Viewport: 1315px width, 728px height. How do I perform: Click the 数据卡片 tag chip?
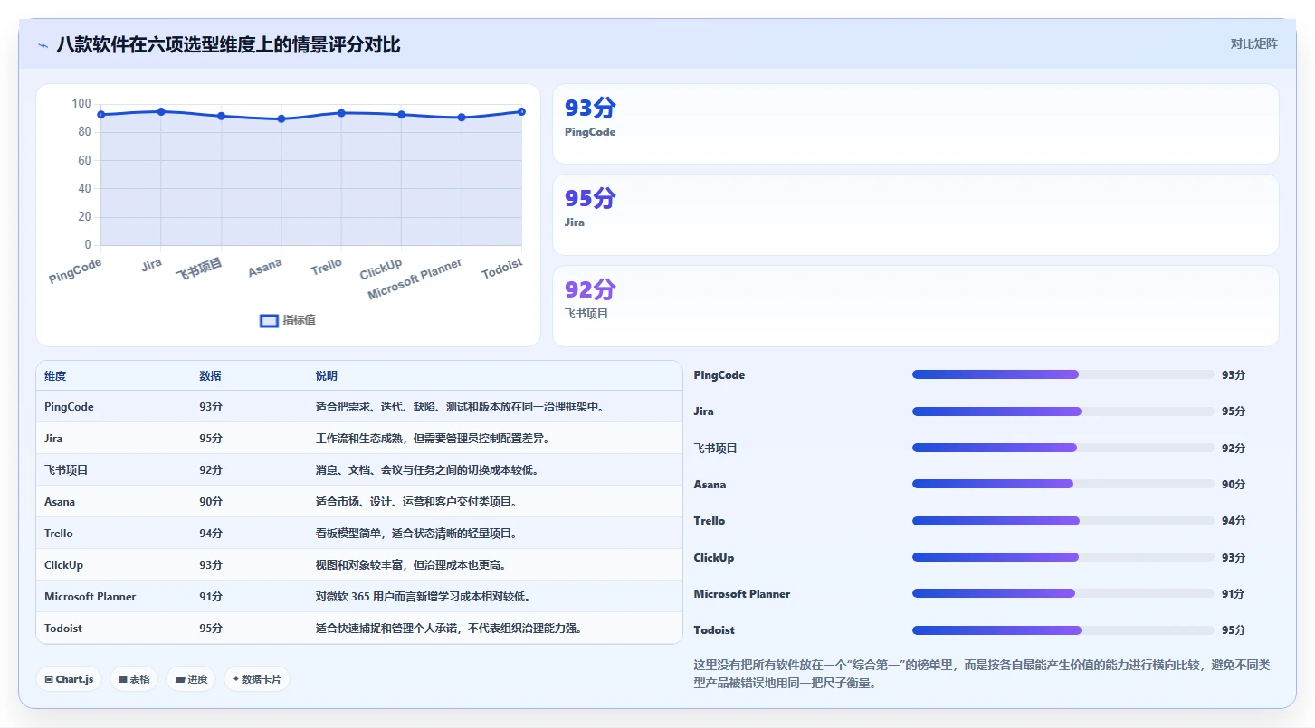(x=257, y=679)
